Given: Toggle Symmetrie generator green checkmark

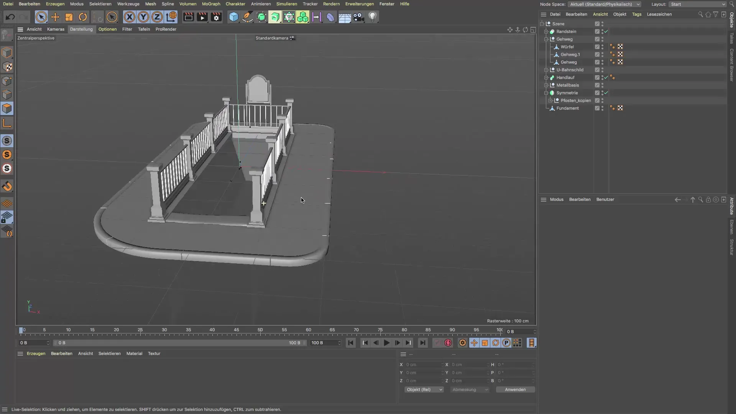Looking at the screenshot, I should coord(606,93).
